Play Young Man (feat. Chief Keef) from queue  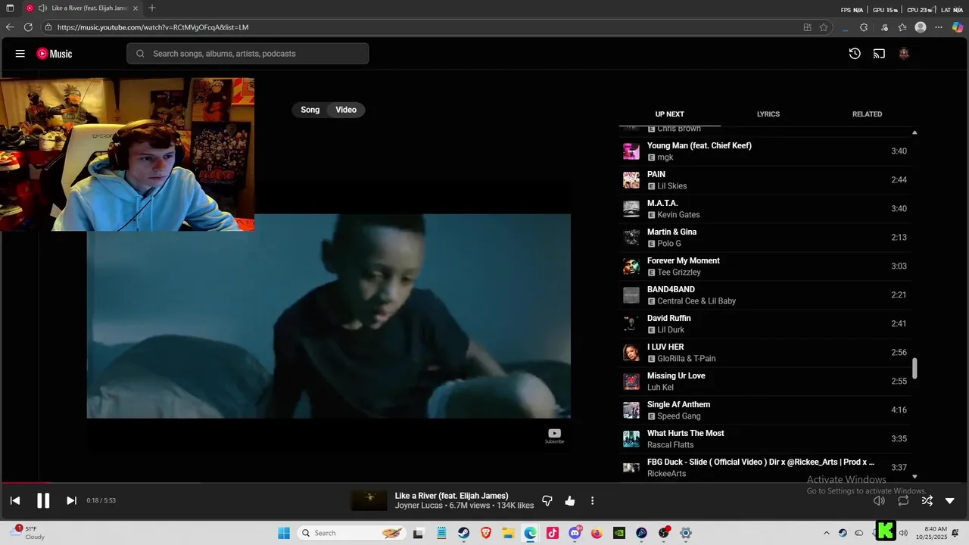point(765,151)
